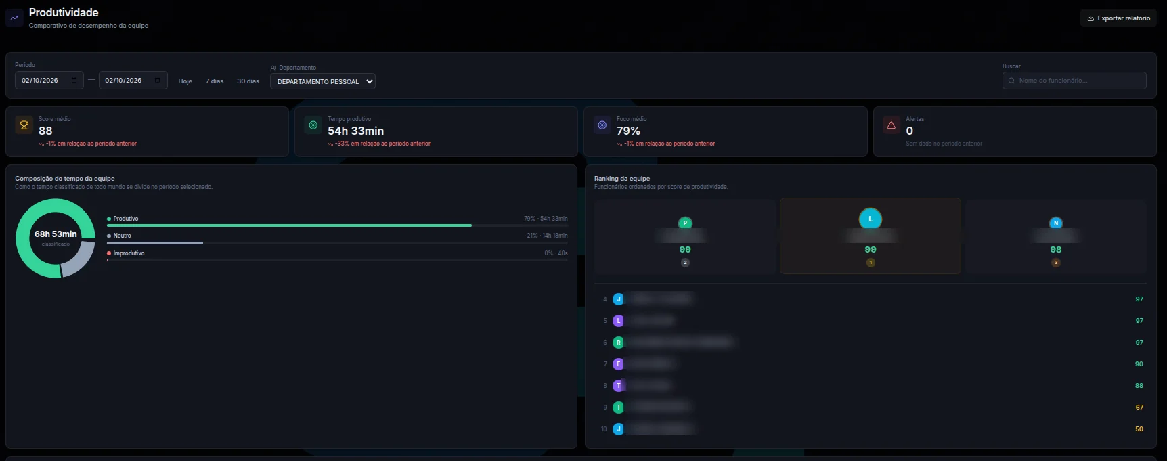Click the Neutro legend label
Screen dimensions: 1167x461
tap(123, 236)
